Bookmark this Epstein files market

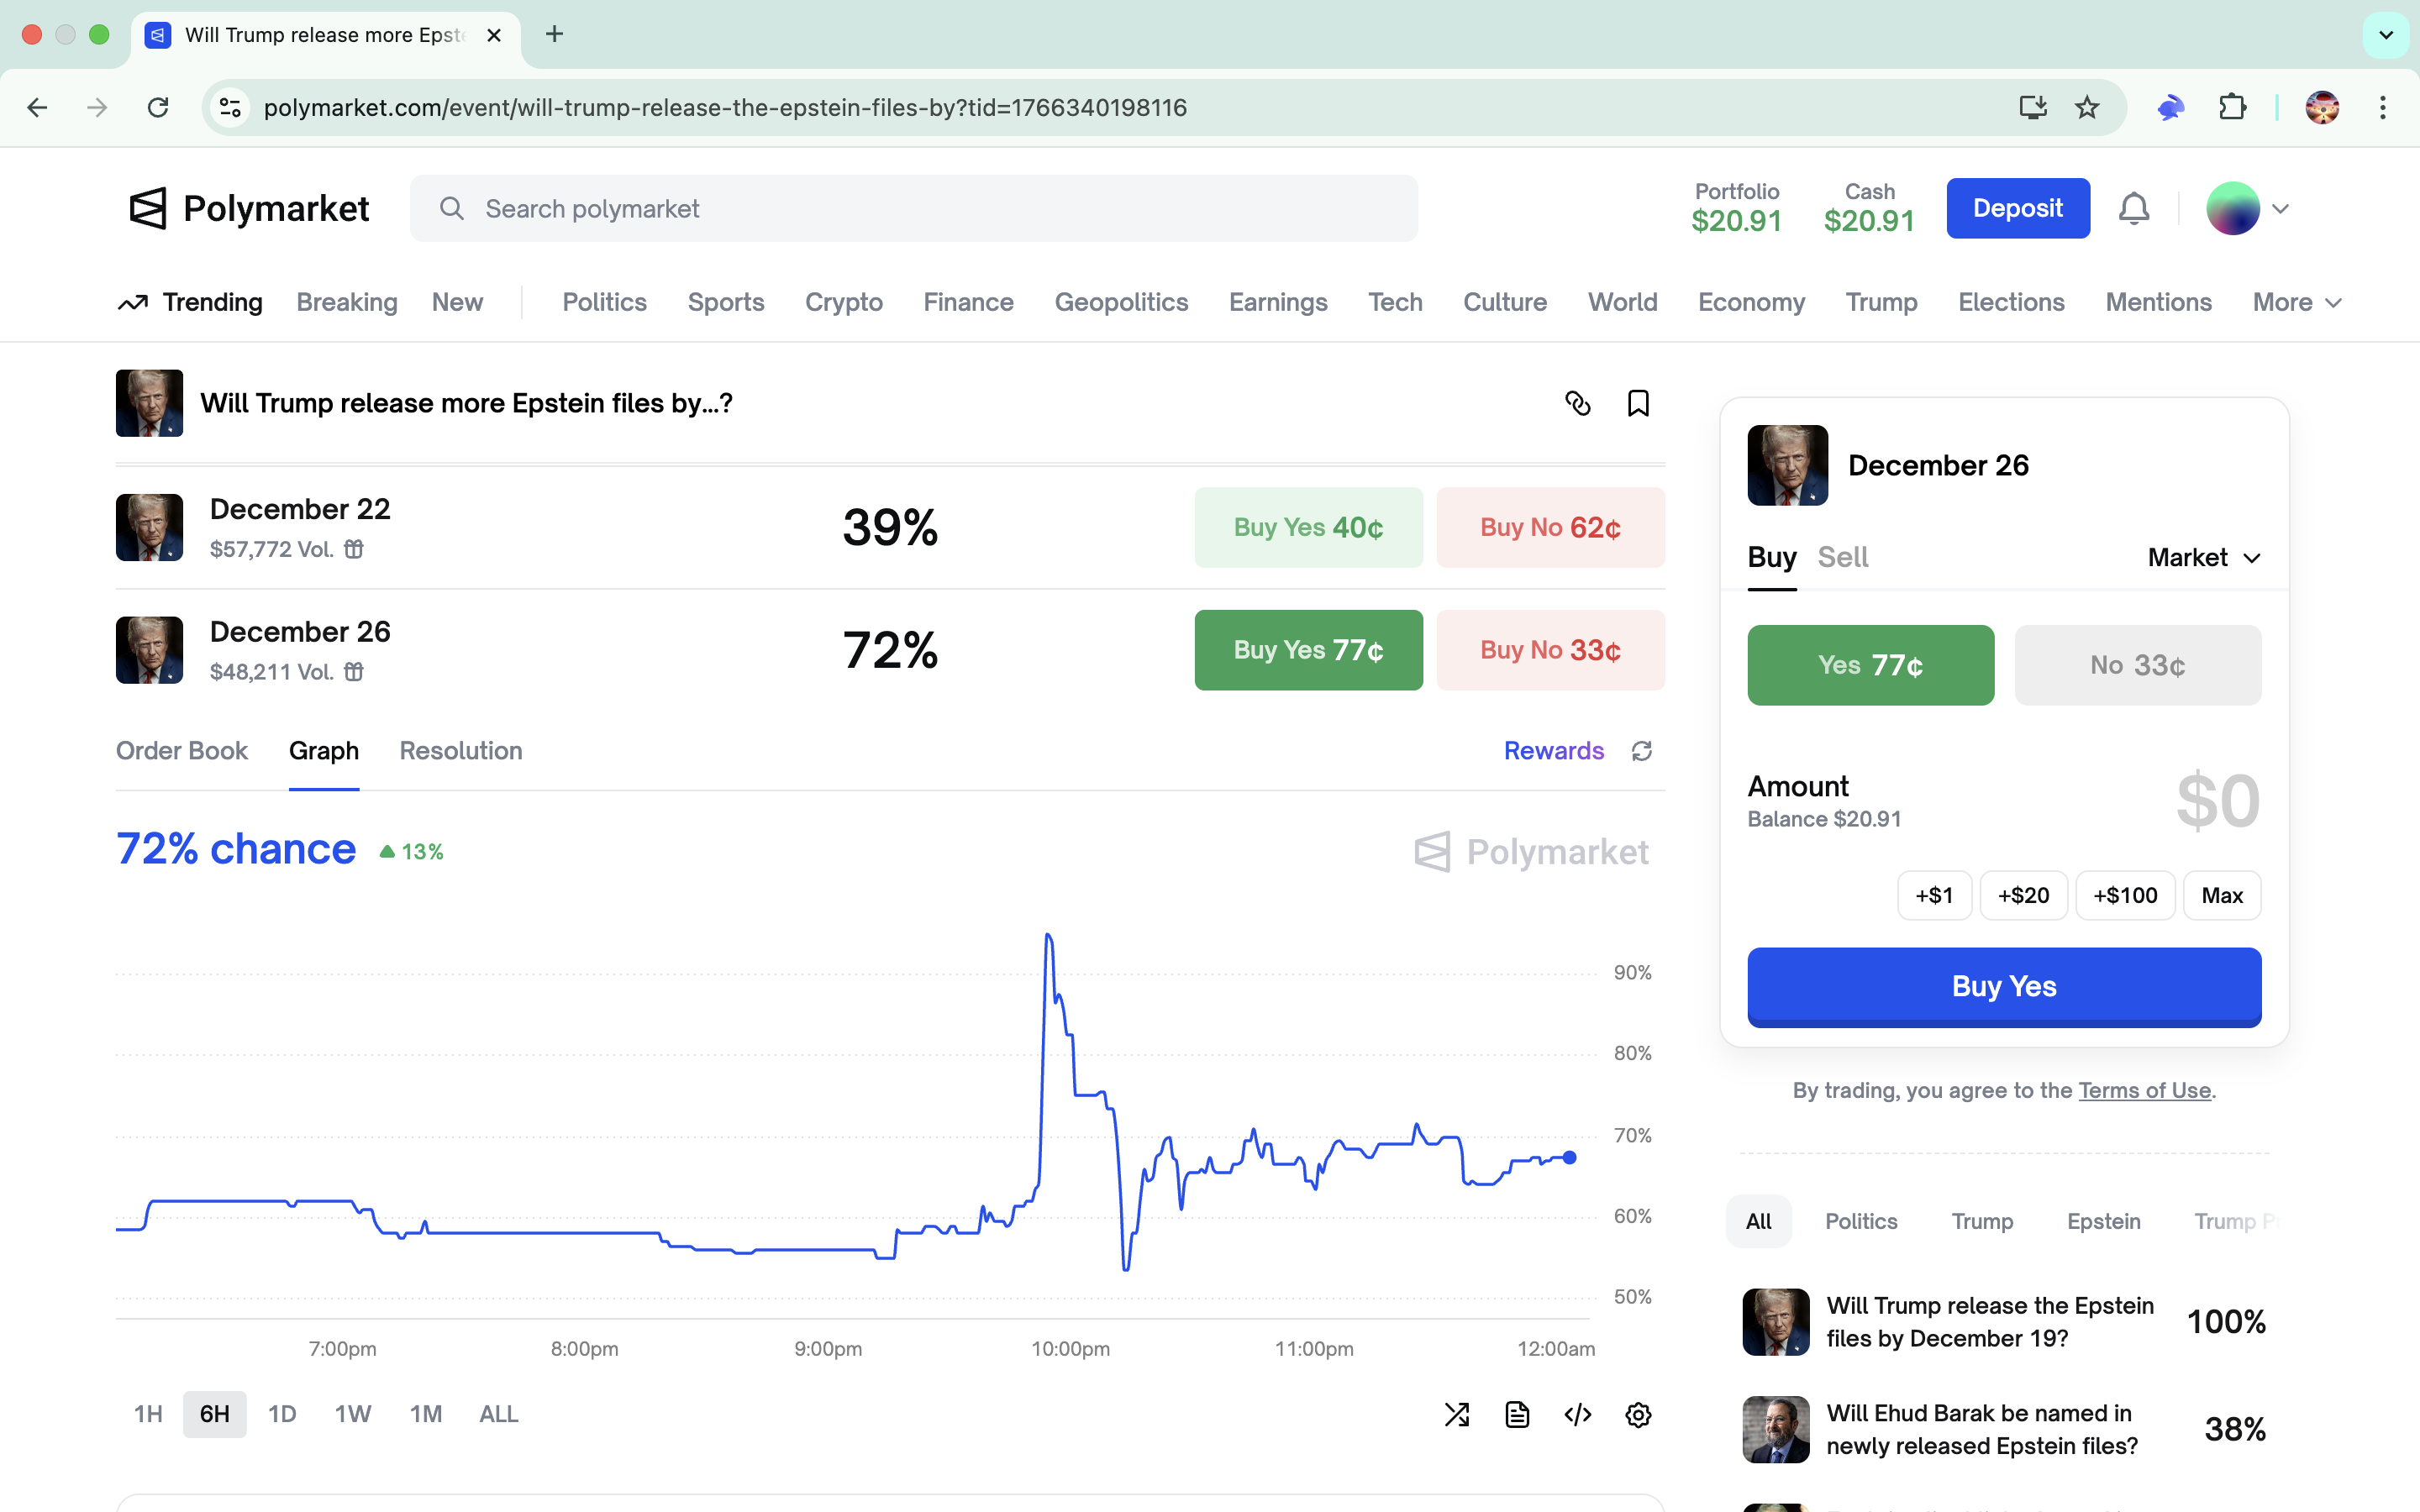1637,403
